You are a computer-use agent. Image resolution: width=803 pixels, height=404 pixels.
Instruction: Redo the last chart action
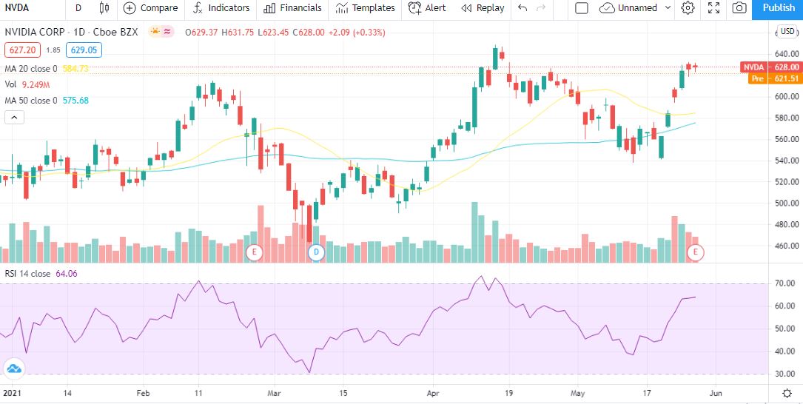coord(541,7)
